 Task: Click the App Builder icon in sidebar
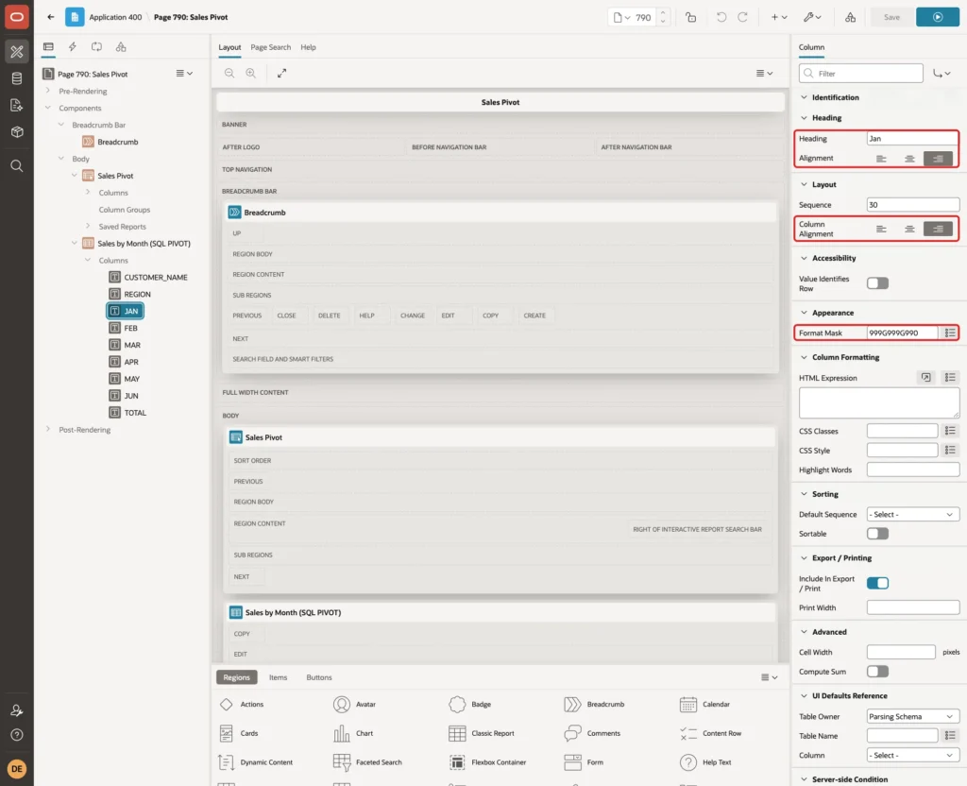point(17,52)
